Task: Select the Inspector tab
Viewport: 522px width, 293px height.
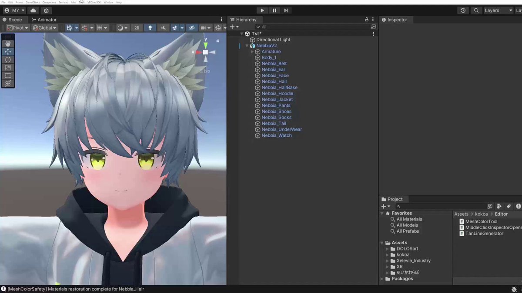Action: (x=394, y=20)
